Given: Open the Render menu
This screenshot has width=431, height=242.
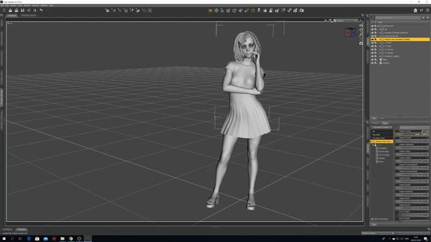Looking at the screenshot, I should coord(27,5).
